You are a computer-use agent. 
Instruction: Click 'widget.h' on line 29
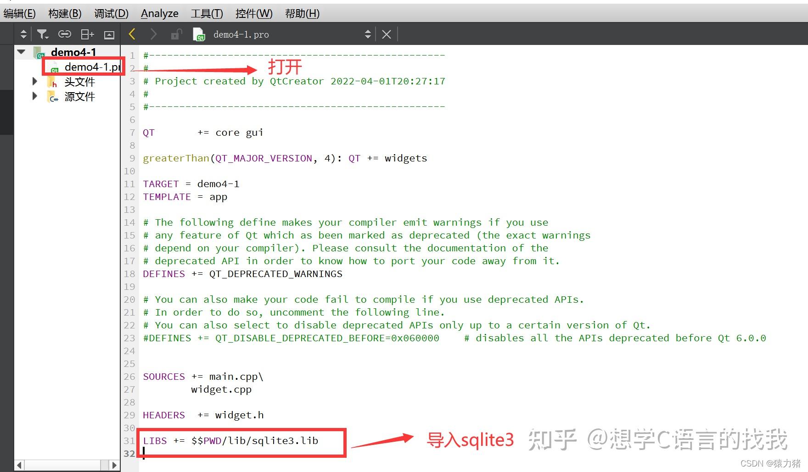(x=240, y=415)
